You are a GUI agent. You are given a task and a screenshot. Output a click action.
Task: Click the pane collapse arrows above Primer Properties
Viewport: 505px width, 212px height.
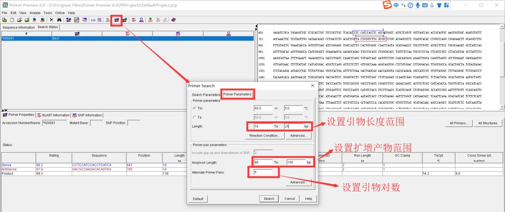click(x=5, y=111)
